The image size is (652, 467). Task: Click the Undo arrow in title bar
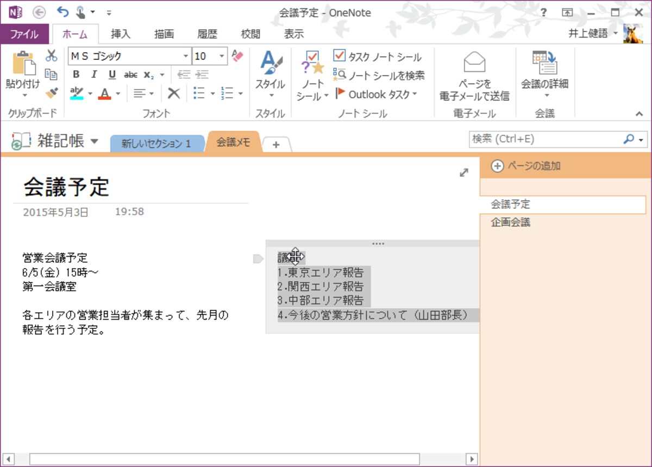tap(62, 11)
